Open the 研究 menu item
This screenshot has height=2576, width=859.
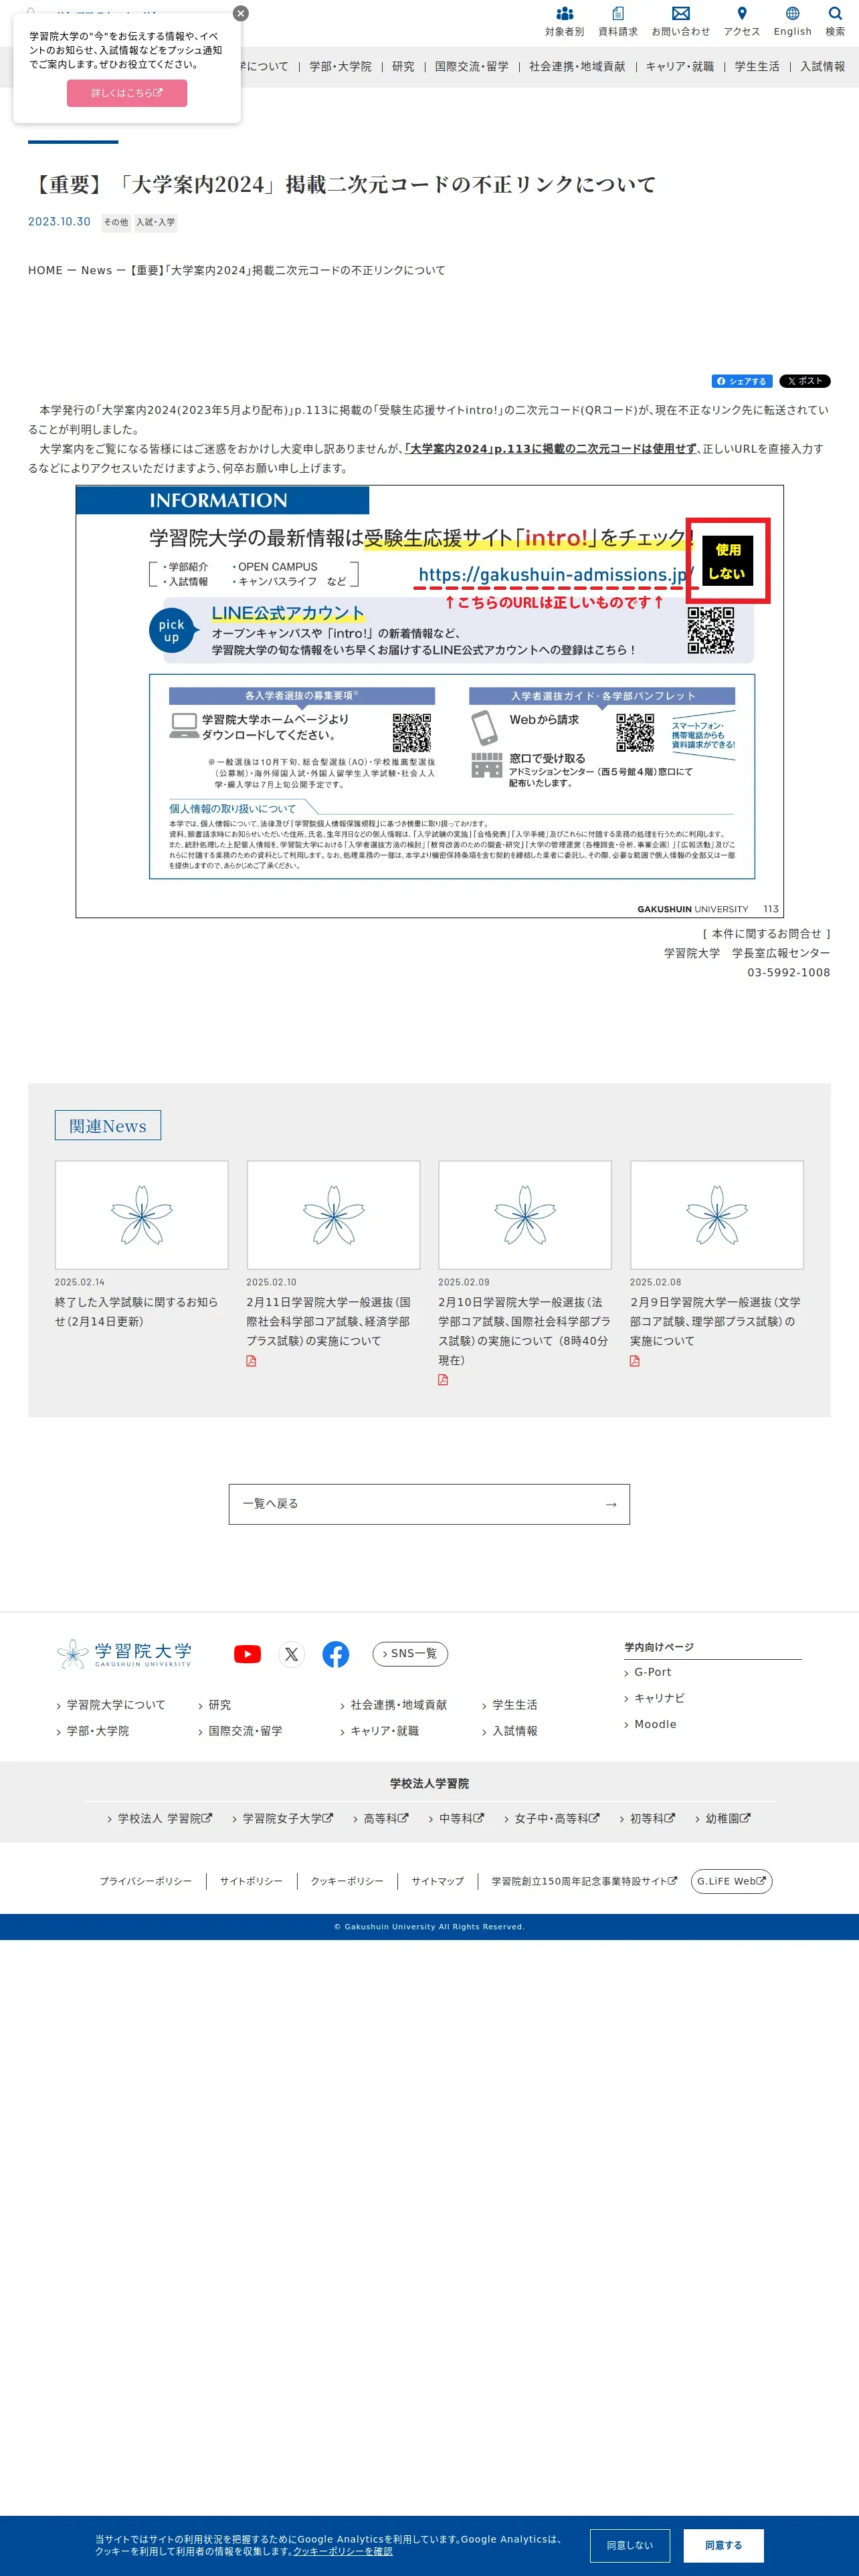click(403, 67)
